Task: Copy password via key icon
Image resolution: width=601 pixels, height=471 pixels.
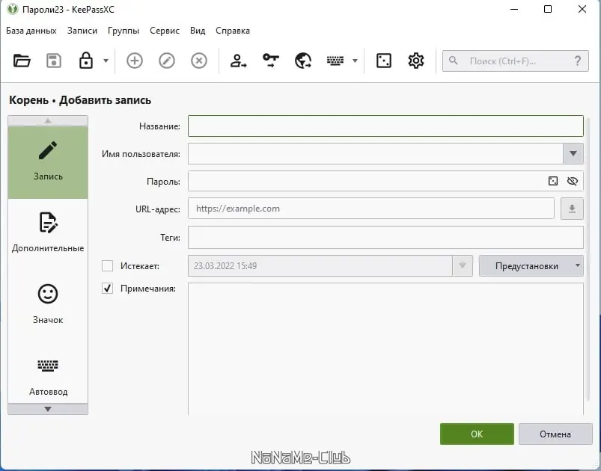Action: (x=271, y=61)
